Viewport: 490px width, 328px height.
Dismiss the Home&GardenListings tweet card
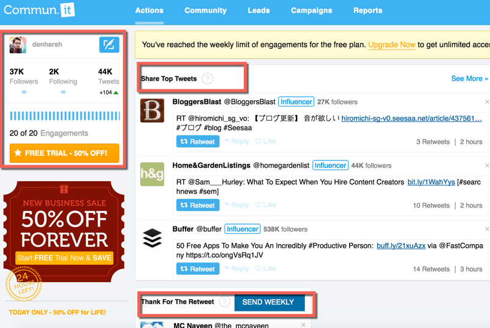[x=487, y=165]
